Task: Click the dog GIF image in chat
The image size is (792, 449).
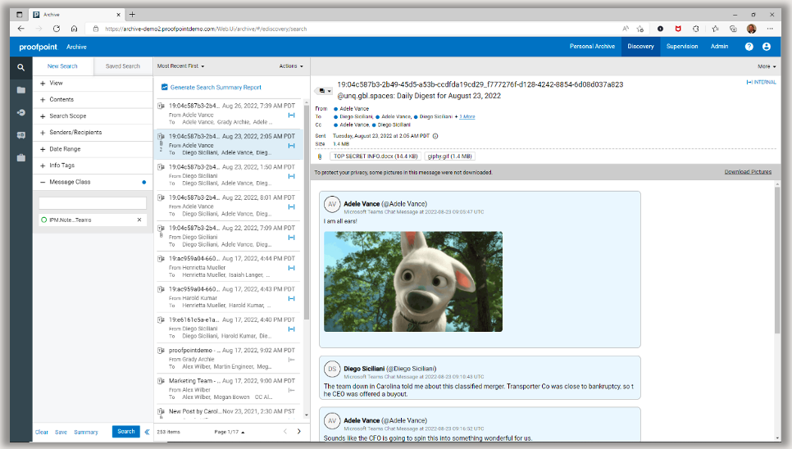Action: tap(413, 282)
